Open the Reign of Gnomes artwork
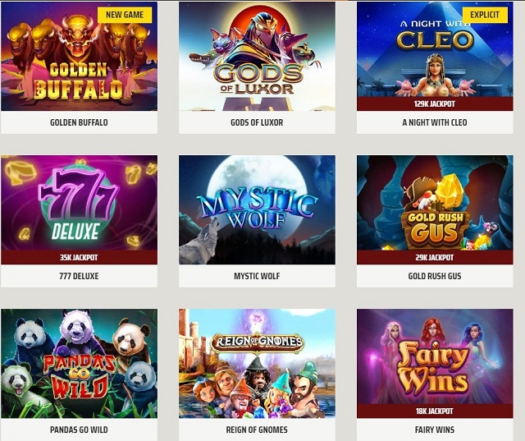This screenshot has width=525, height=441. tap(257, 363)
